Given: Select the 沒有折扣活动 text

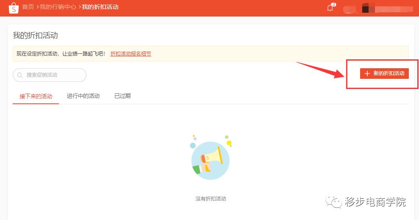Looking at the screenshot, I should point(211,199).
